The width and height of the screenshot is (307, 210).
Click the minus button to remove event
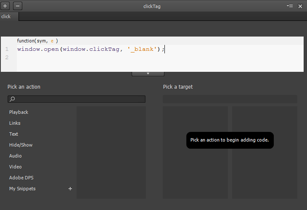click(x=18, y=6)
